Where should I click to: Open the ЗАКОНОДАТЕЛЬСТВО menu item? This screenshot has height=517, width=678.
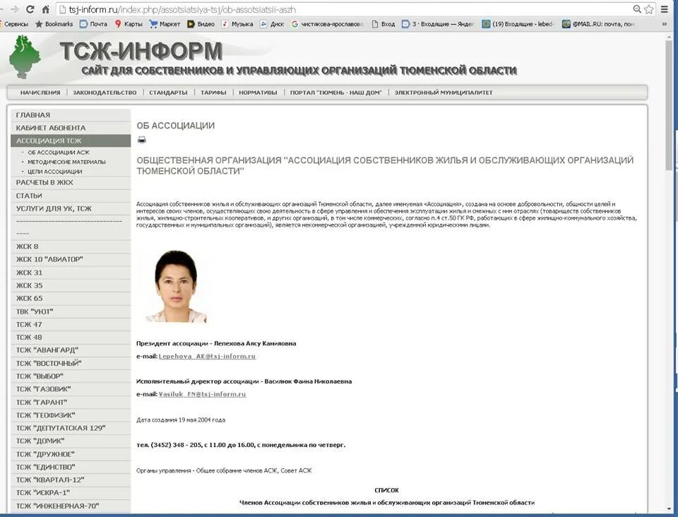click(106, 92)
